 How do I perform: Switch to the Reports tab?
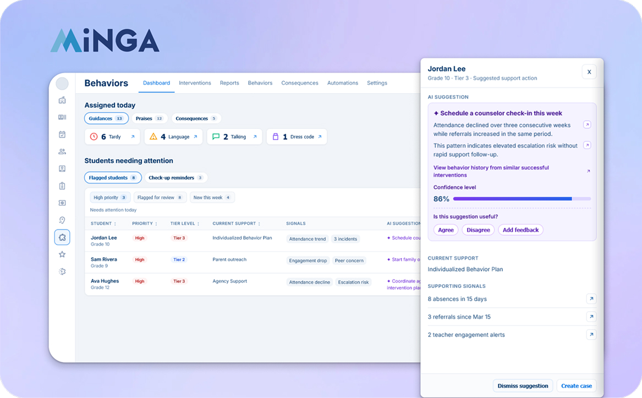[229, 83]
